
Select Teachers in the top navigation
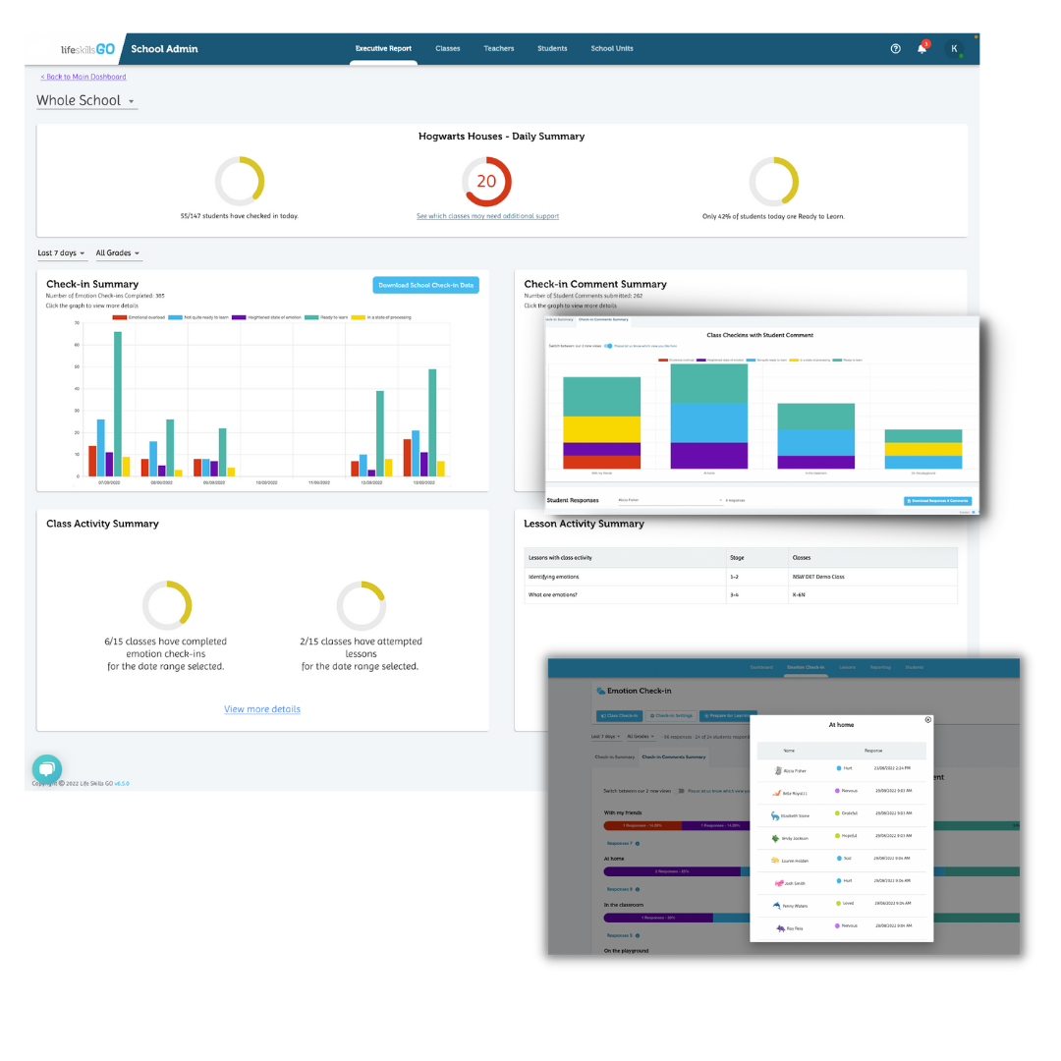point(498,48)
